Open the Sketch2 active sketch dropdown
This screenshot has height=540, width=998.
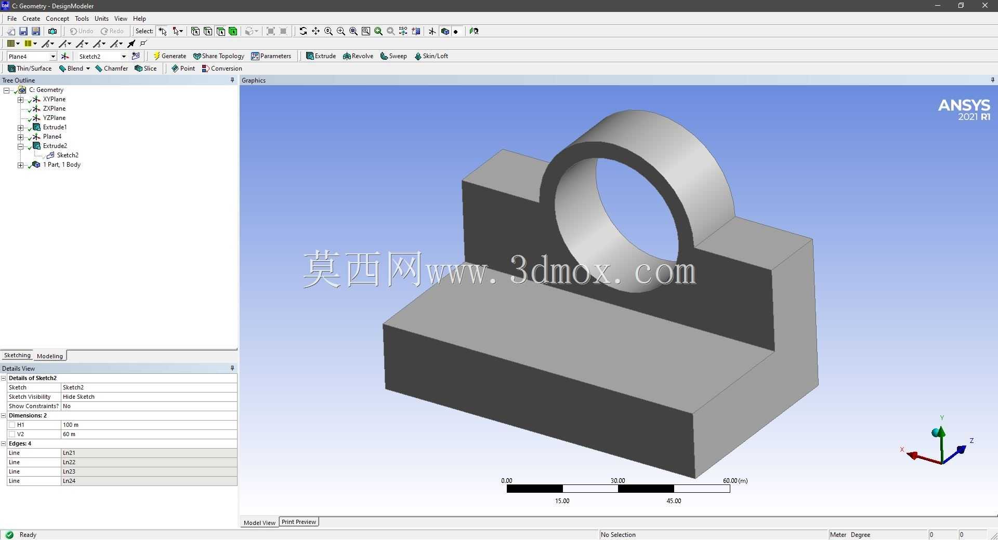pyautogui.click(x=124, y=56)
